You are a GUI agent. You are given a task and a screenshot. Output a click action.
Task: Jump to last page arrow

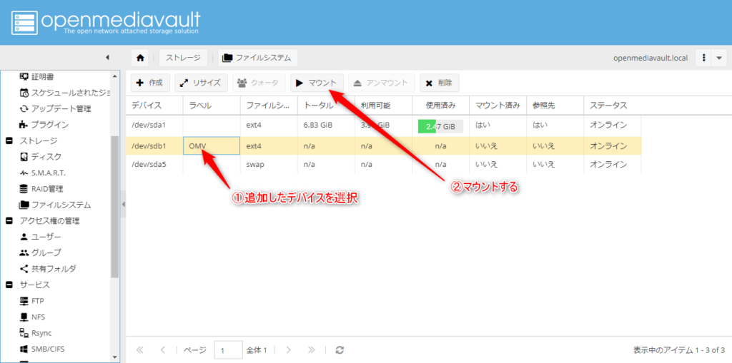click(x=311, y=350)
